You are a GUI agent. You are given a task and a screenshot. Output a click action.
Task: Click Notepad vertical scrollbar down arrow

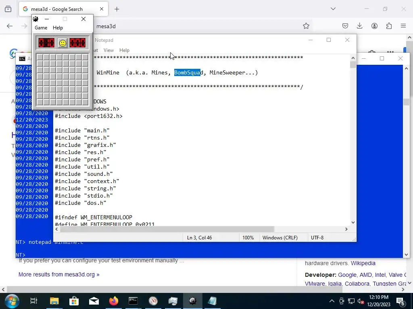[353, 222]
